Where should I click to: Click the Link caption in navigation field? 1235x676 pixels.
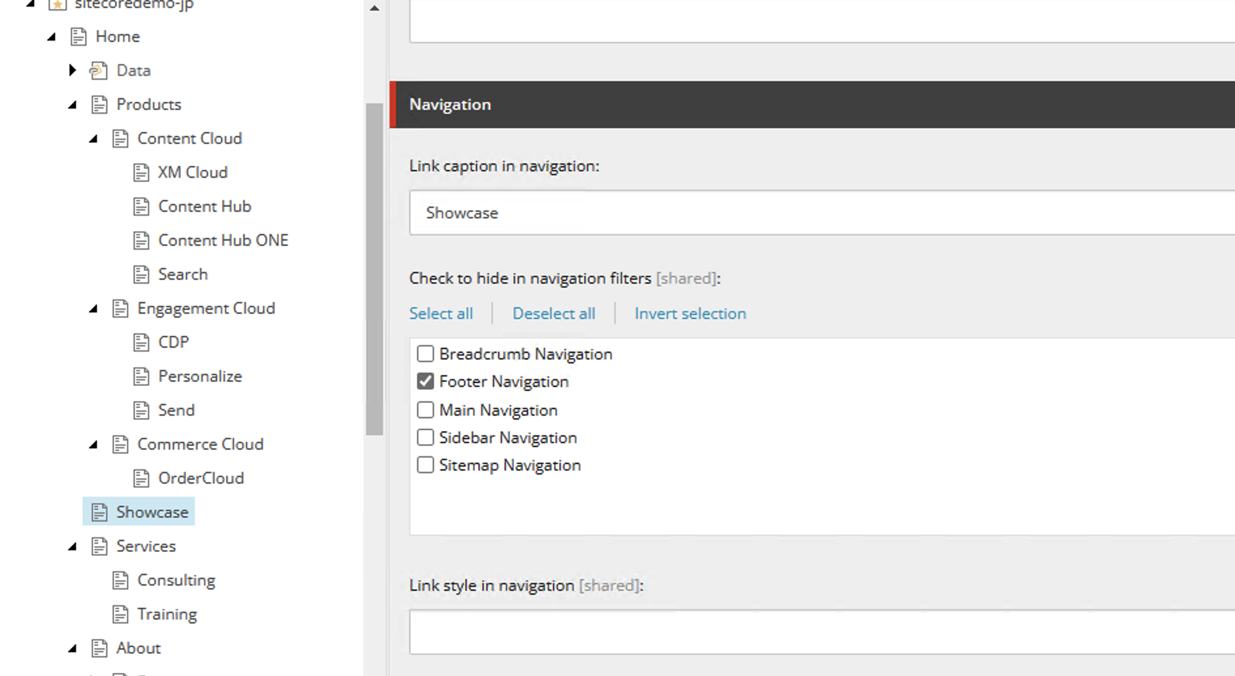click(822, 212)
